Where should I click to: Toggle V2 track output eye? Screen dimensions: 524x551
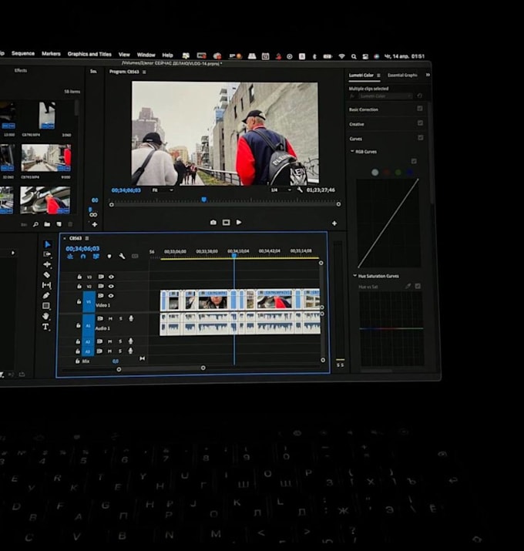[111, 287]
